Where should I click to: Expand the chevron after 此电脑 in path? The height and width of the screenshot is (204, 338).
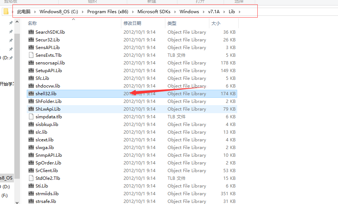[35, 12]
